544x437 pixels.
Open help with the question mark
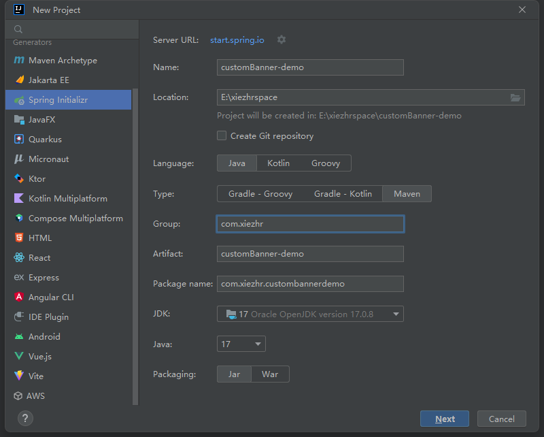(x=25, y=418)
